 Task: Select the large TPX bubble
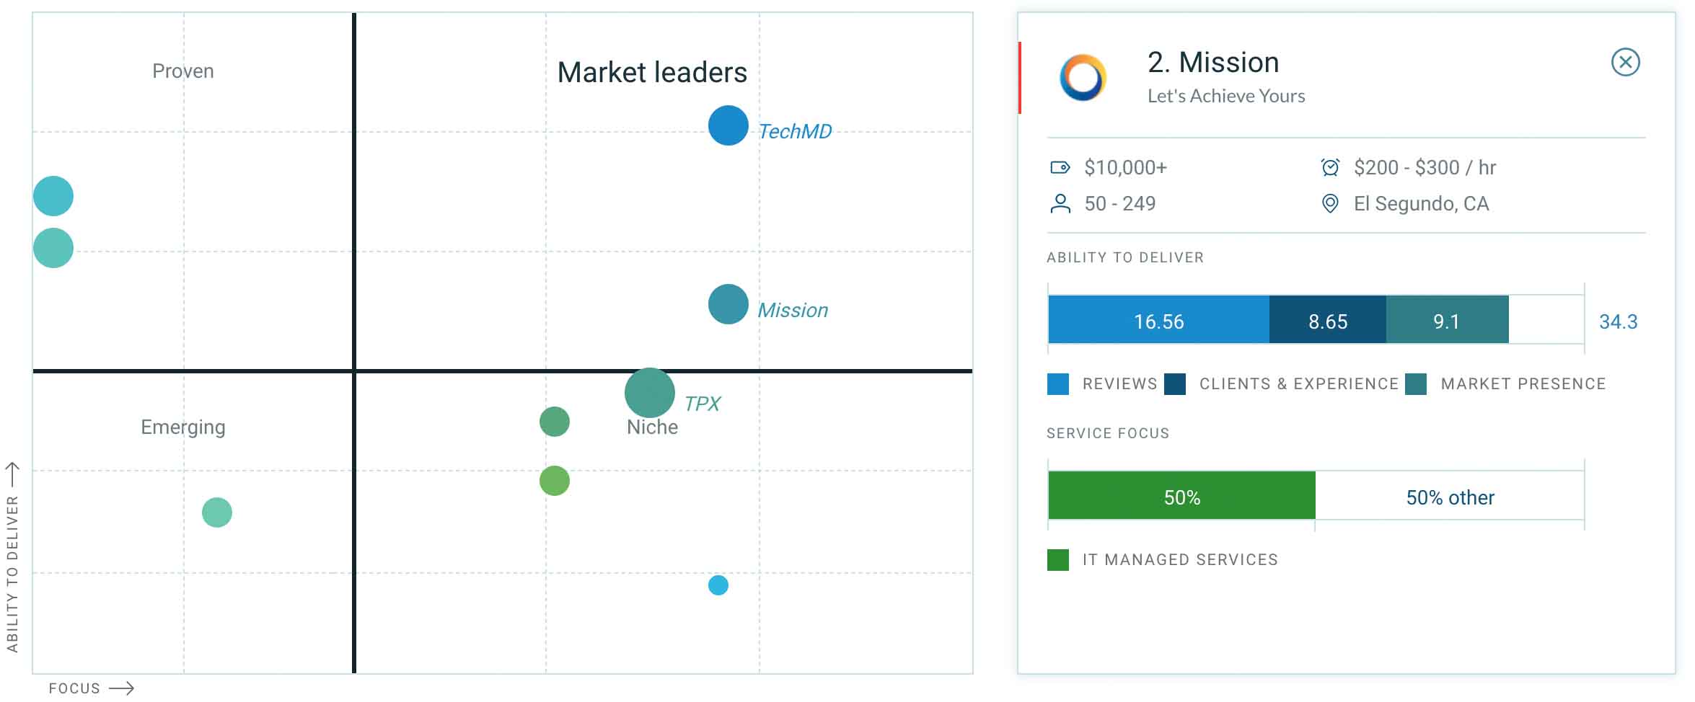(649, 393)
